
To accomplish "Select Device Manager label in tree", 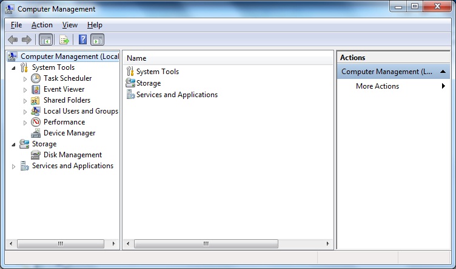I will tap(70, 133).
